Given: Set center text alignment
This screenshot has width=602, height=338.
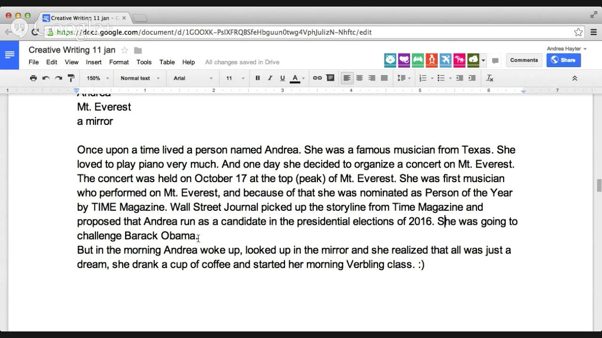Looking at the screenshot, I should [x=359, y=78].
